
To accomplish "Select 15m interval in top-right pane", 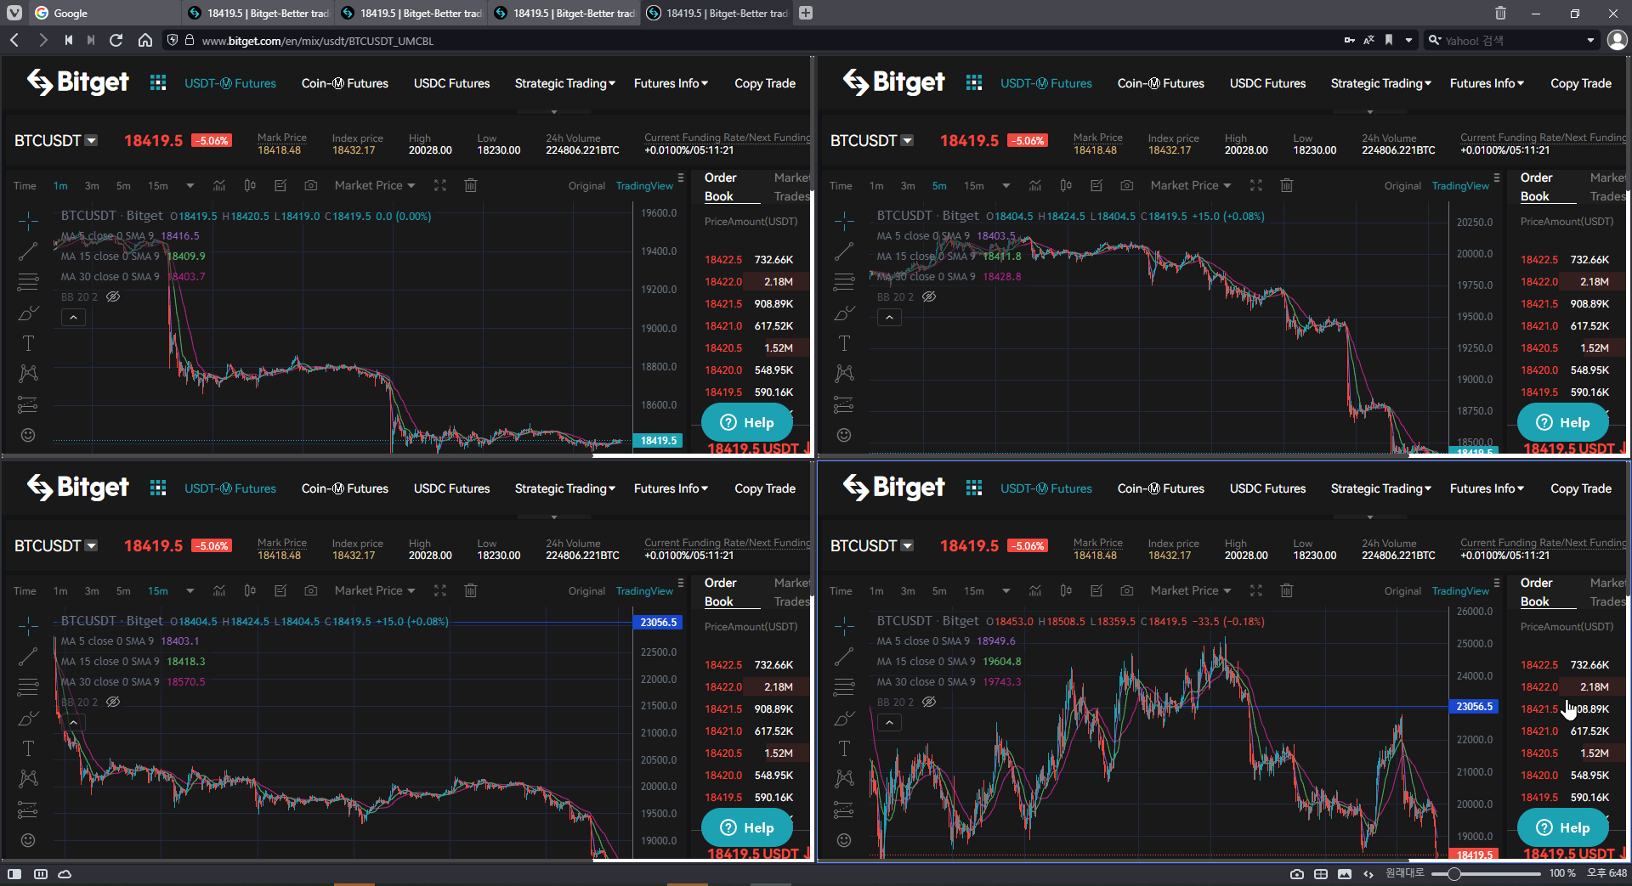I will [x=973, y=186].
